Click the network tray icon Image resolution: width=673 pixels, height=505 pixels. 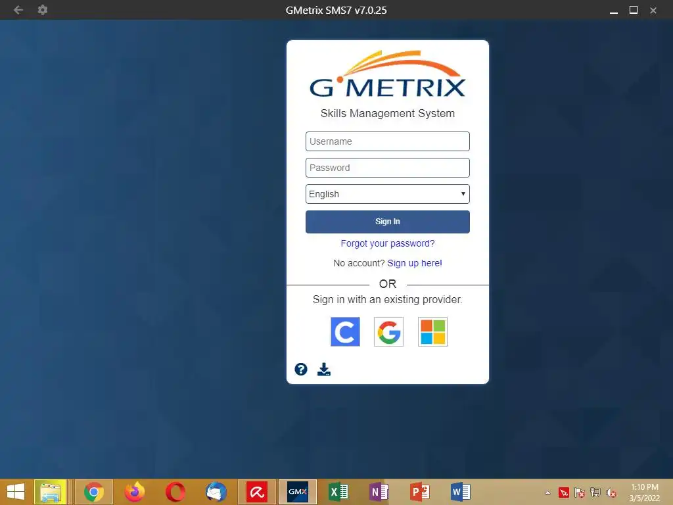pos(595,493)
